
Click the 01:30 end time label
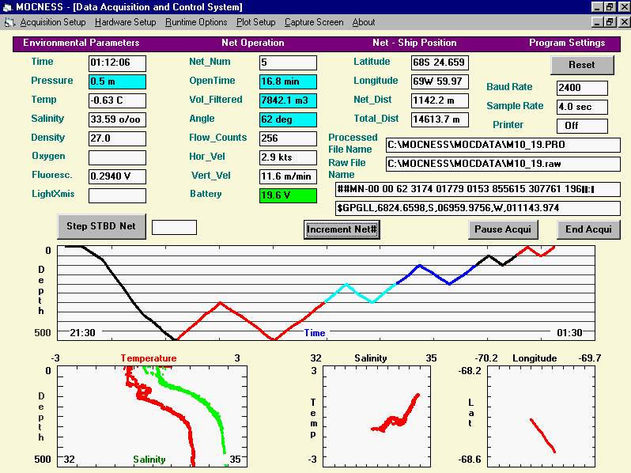pos(569,333)
